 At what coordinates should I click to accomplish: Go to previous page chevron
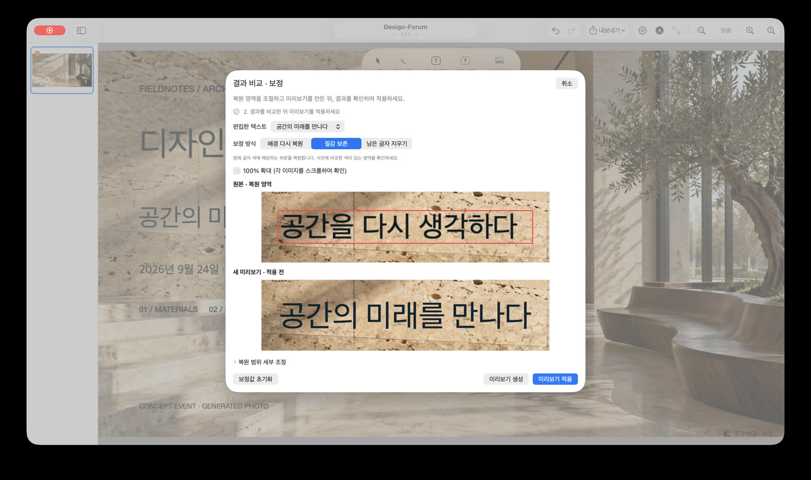pyautogui.click(x=394, y=35)
